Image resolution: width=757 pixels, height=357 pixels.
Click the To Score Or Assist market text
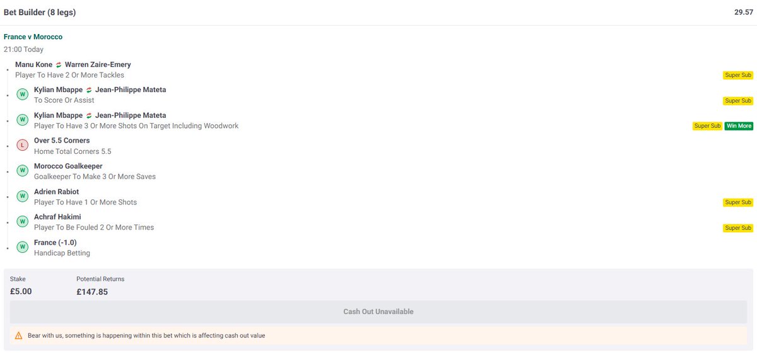pos(64,100)
